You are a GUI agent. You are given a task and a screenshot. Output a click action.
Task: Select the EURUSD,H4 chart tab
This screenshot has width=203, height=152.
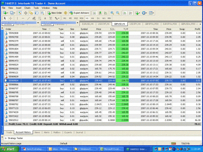click(88, 24)
